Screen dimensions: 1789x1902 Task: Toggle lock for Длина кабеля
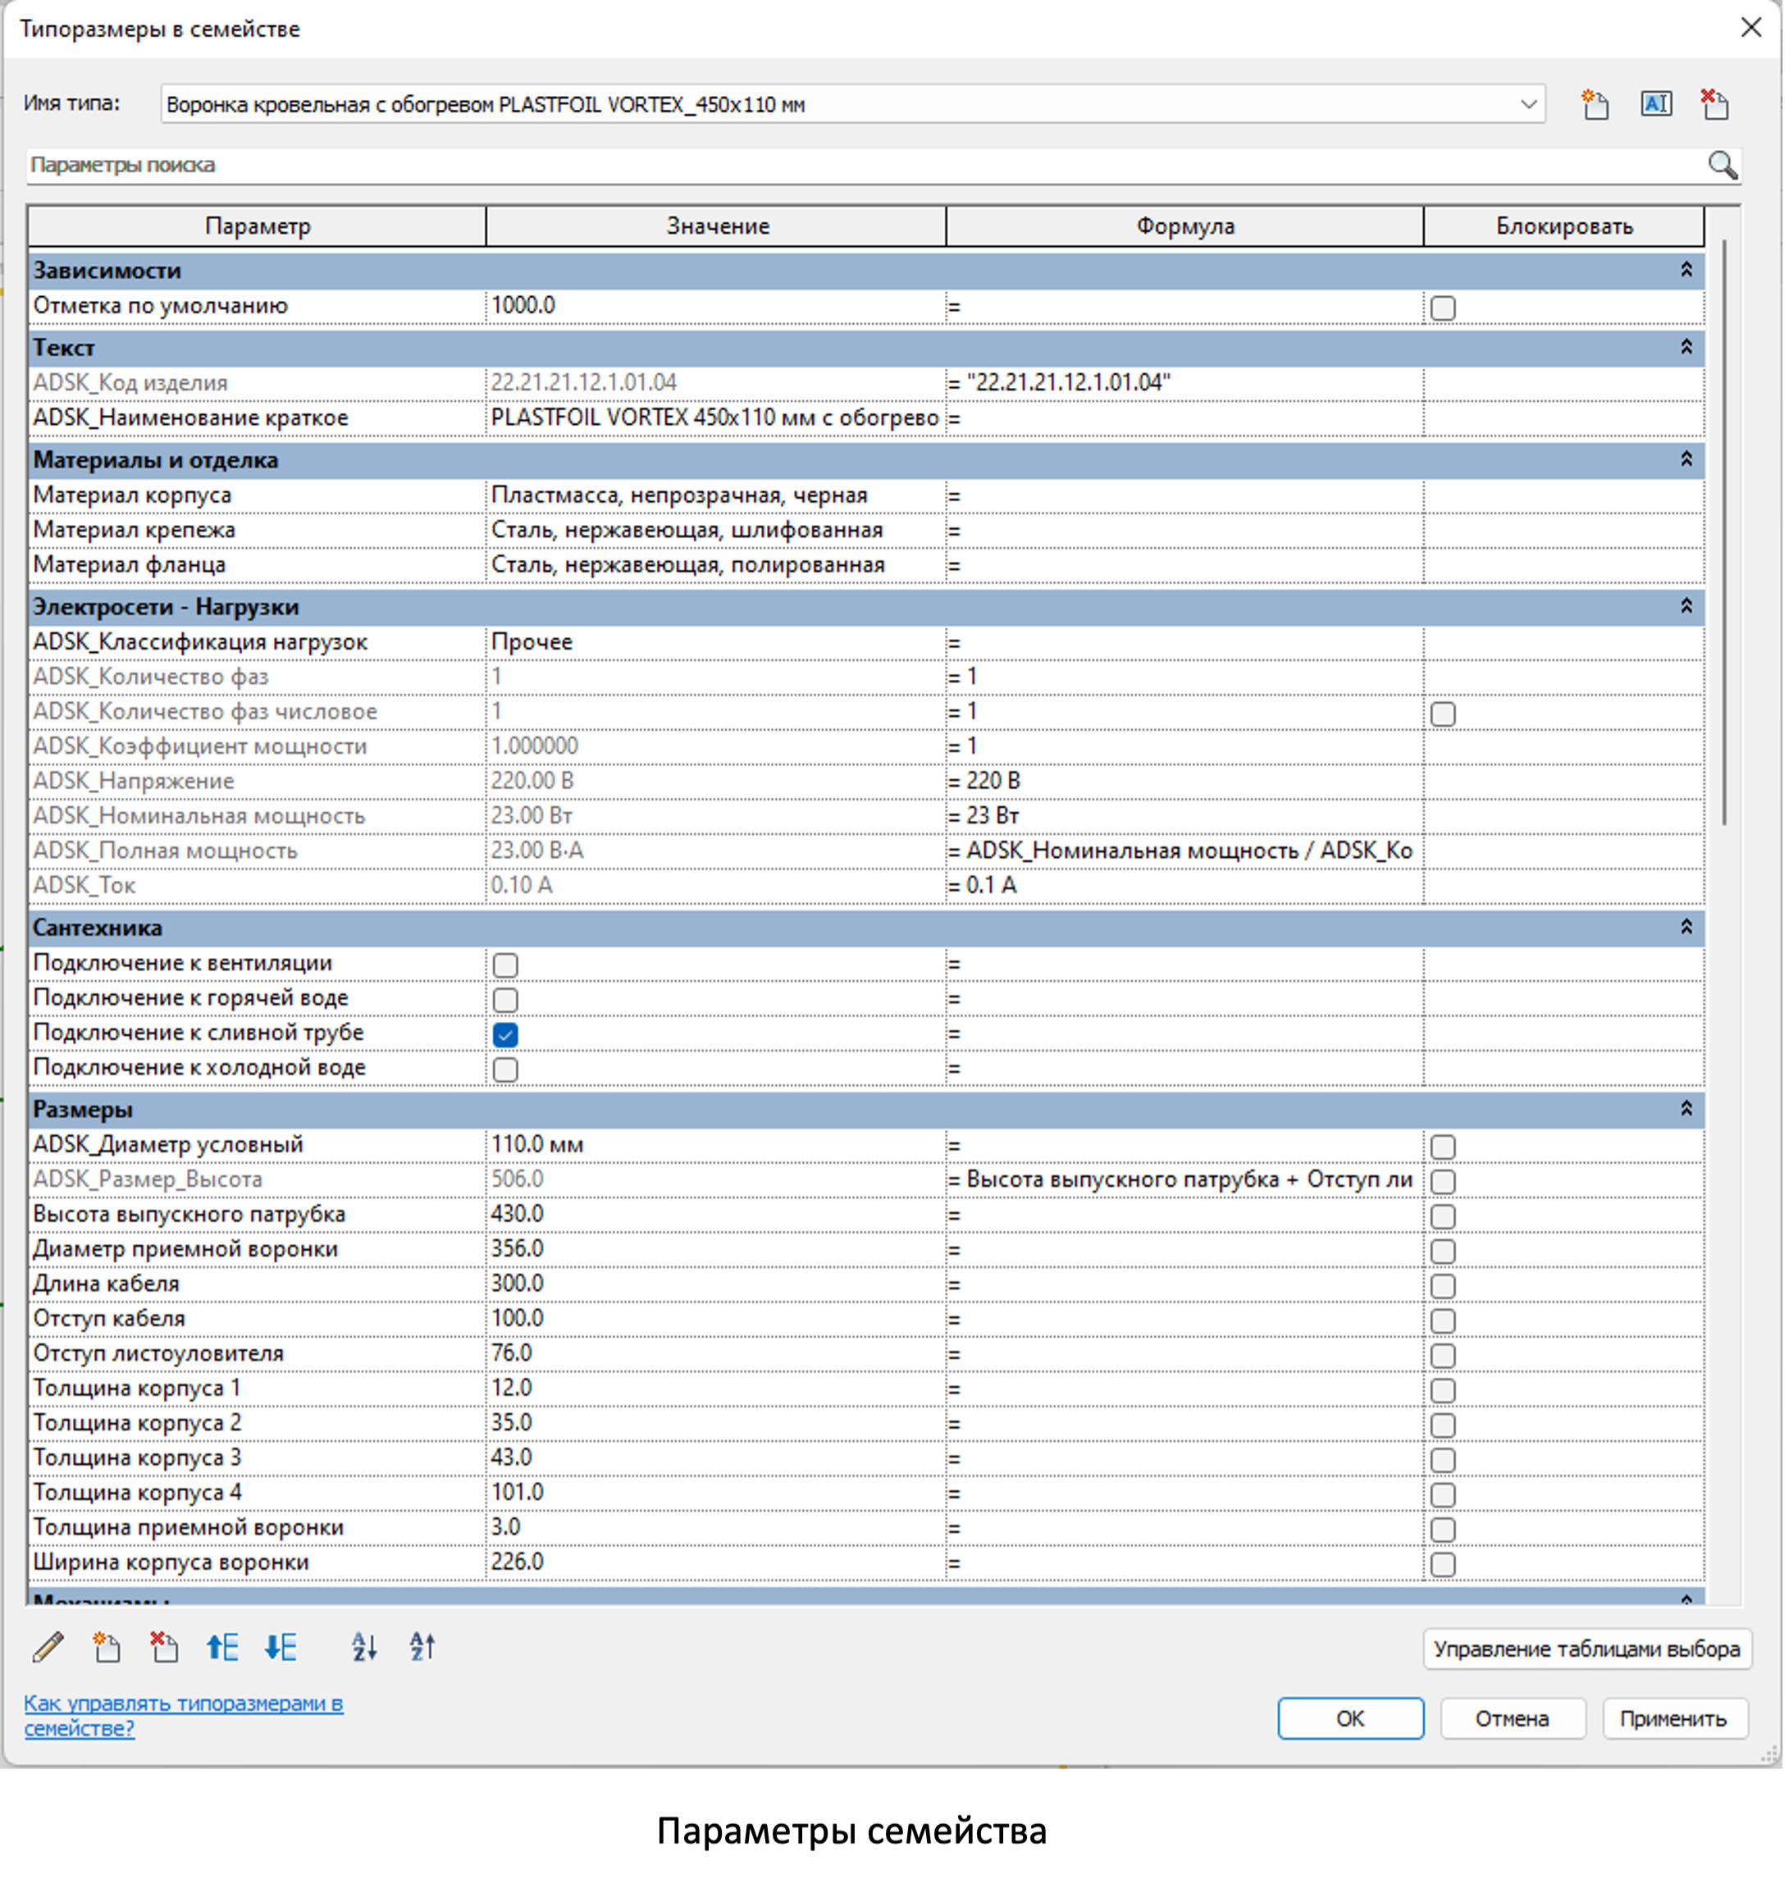pos(1443,1286)
